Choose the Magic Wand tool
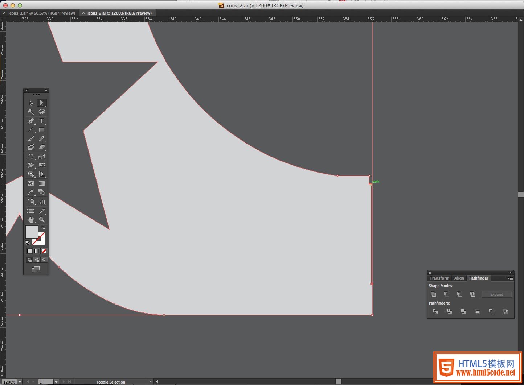Screen dimensions: 524x385 click(x=31, y=112)
